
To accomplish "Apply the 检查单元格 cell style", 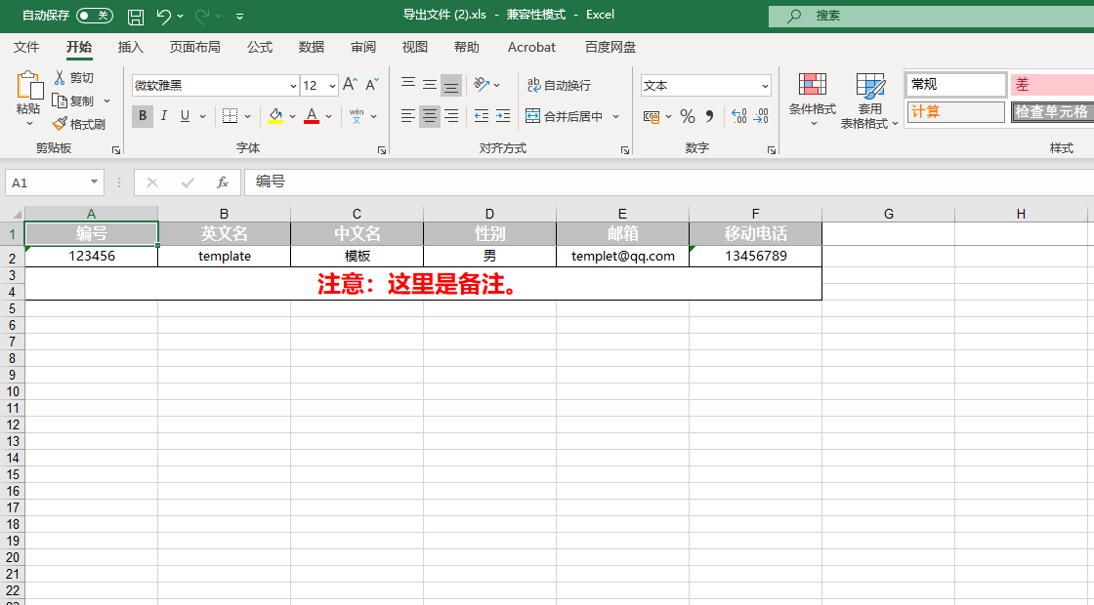I will [x=1051, y=112].
